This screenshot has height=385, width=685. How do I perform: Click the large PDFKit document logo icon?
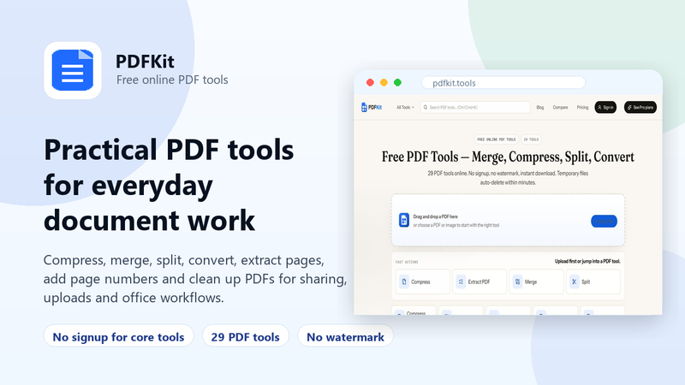(73, 70)
